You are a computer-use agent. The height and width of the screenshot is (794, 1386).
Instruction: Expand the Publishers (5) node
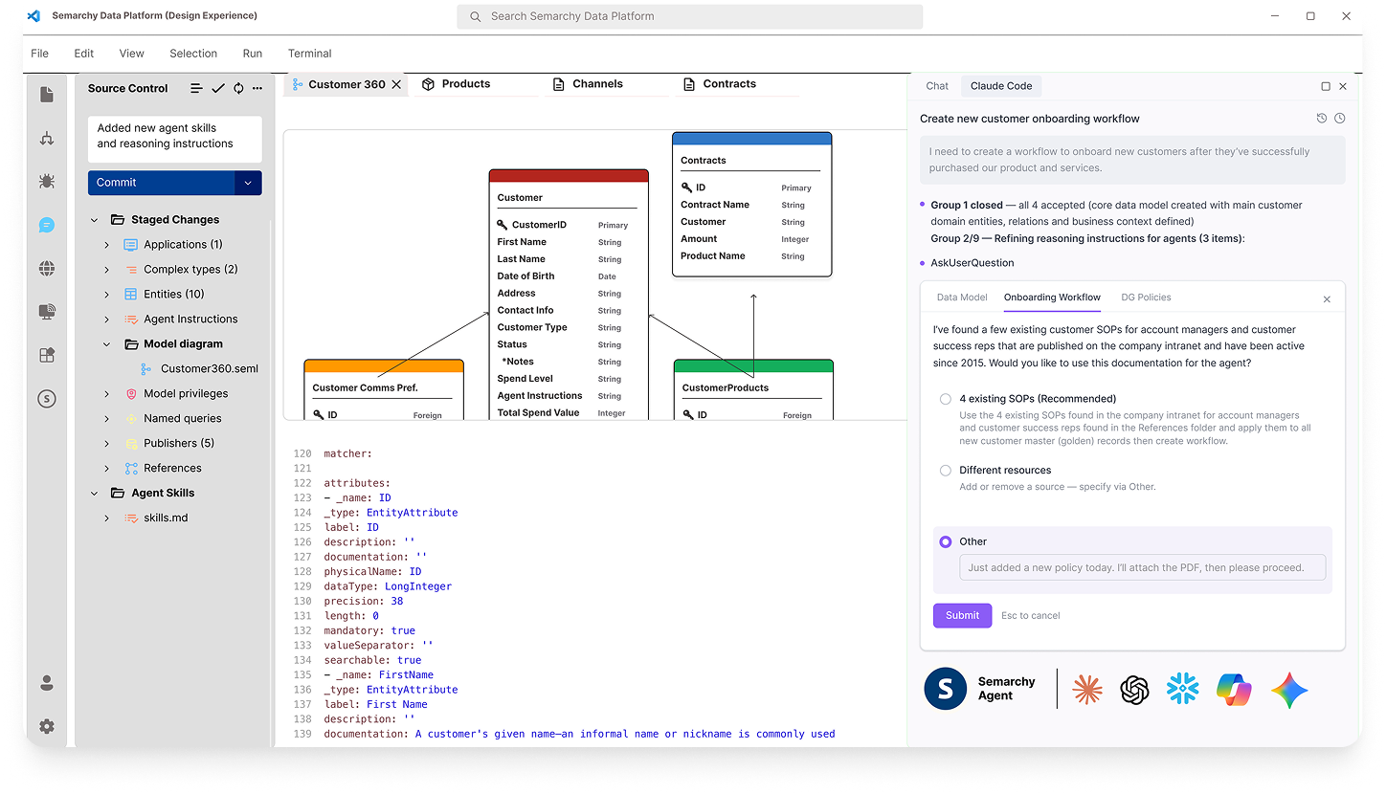point(107,444)
